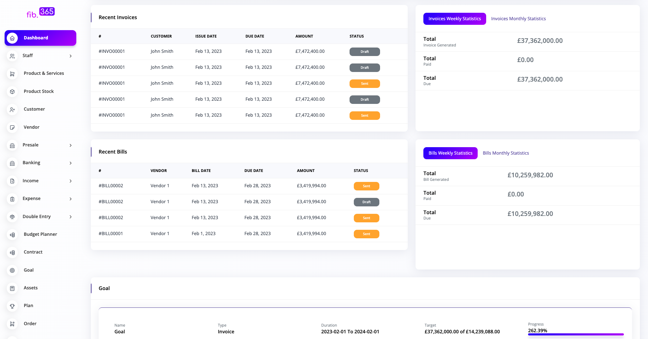This screenshot has height=339, width=648.
Task: Expand the Double Entry submenu chevron
Action: 71,217
